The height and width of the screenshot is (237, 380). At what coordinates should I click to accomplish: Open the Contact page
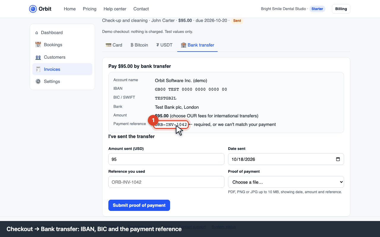(x=141, y=9)
